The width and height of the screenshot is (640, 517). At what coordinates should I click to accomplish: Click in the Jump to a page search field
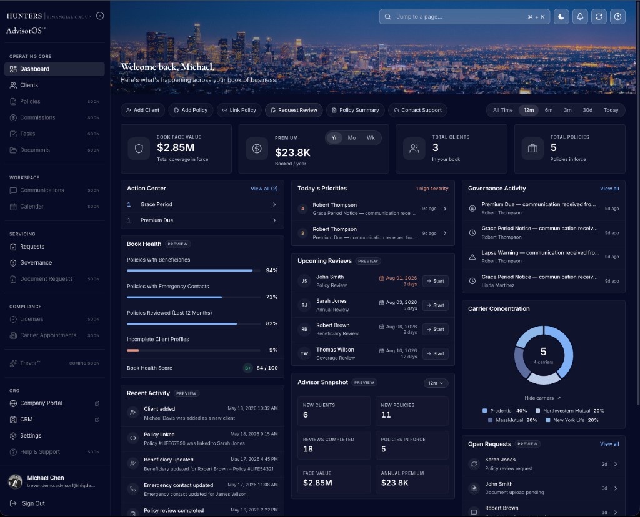pyautogui.click(x=464, y=17)
